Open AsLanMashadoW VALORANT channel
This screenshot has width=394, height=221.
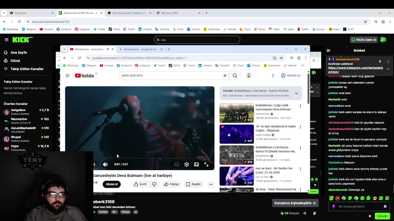(x=26, y=130)
